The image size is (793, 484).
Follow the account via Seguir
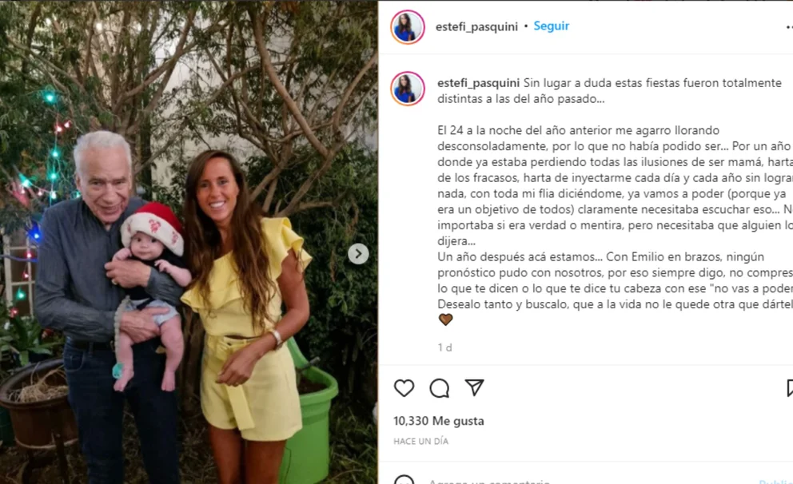tap(552, 26)
